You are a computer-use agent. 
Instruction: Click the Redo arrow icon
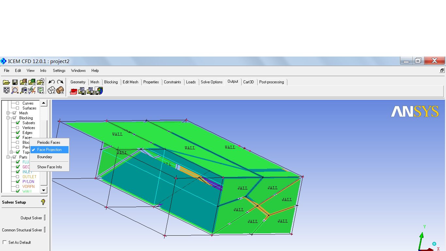point(60,82)
